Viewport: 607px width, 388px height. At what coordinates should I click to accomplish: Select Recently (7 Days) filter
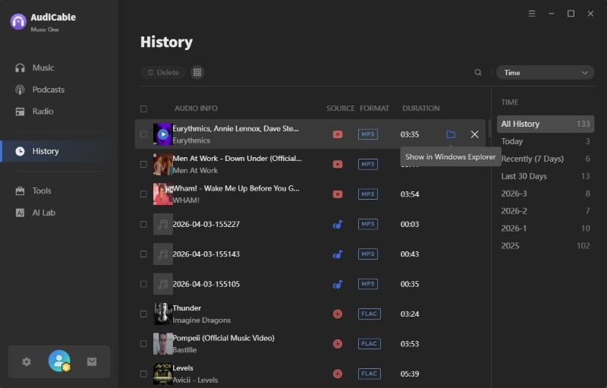point(545,159)
